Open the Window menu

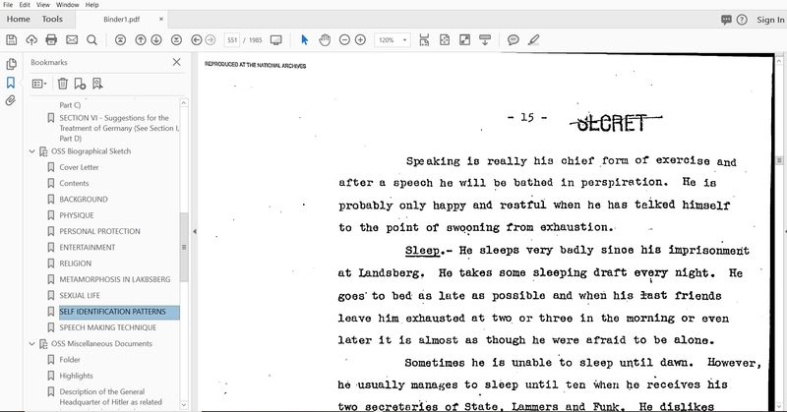(67, 5)
